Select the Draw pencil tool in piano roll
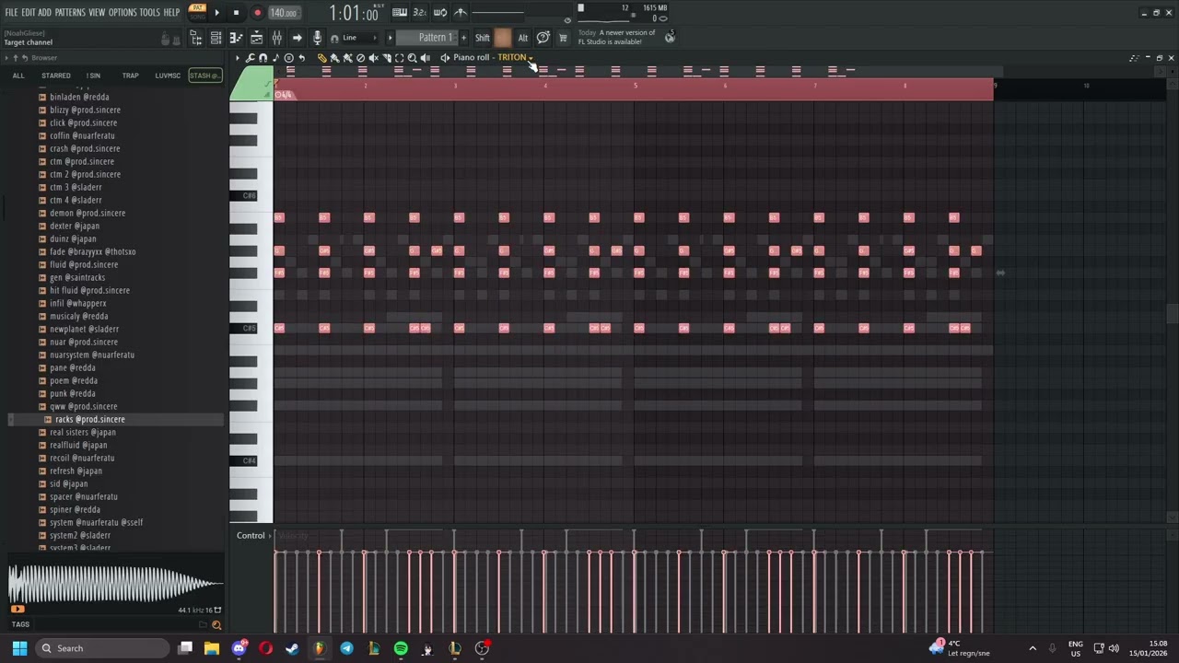The height and width of the screenshot is (663, 1179). pos(321,58)
